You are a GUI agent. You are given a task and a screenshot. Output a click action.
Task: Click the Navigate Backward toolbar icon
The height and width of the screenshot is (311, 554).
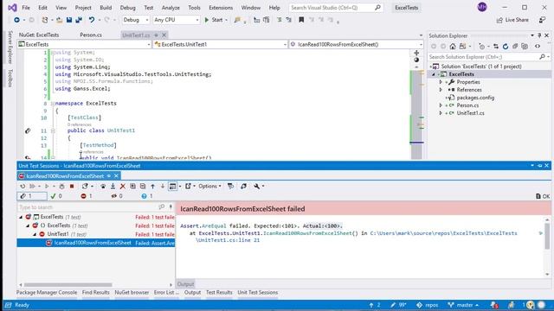tap(16, 20)
